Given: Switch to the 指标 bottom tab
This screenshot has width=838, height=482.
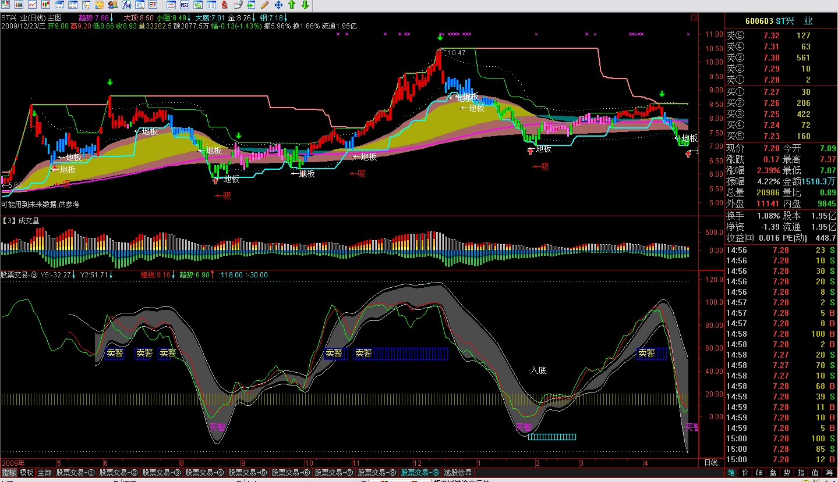Looking at the screenshot, I should 9,473.
